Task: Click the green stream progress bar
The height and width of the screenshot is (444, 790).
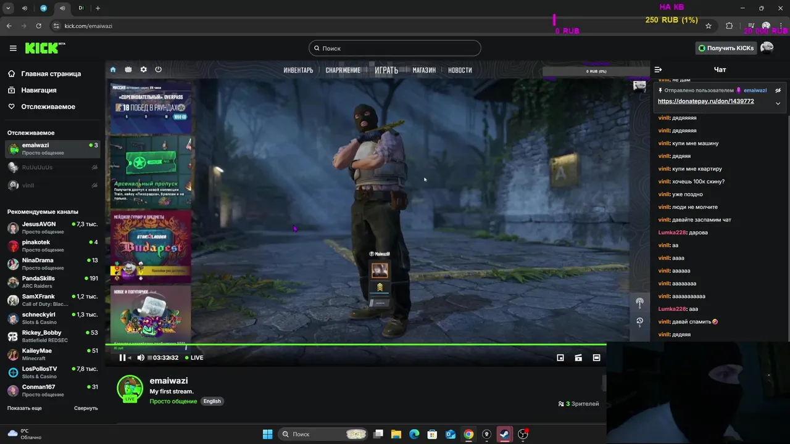Action: [x=356, y=345]
